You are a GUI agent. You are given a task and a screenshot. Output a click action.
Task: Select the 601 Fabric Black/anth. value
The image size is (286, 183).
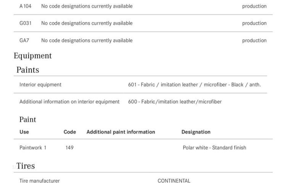point(194,85)
